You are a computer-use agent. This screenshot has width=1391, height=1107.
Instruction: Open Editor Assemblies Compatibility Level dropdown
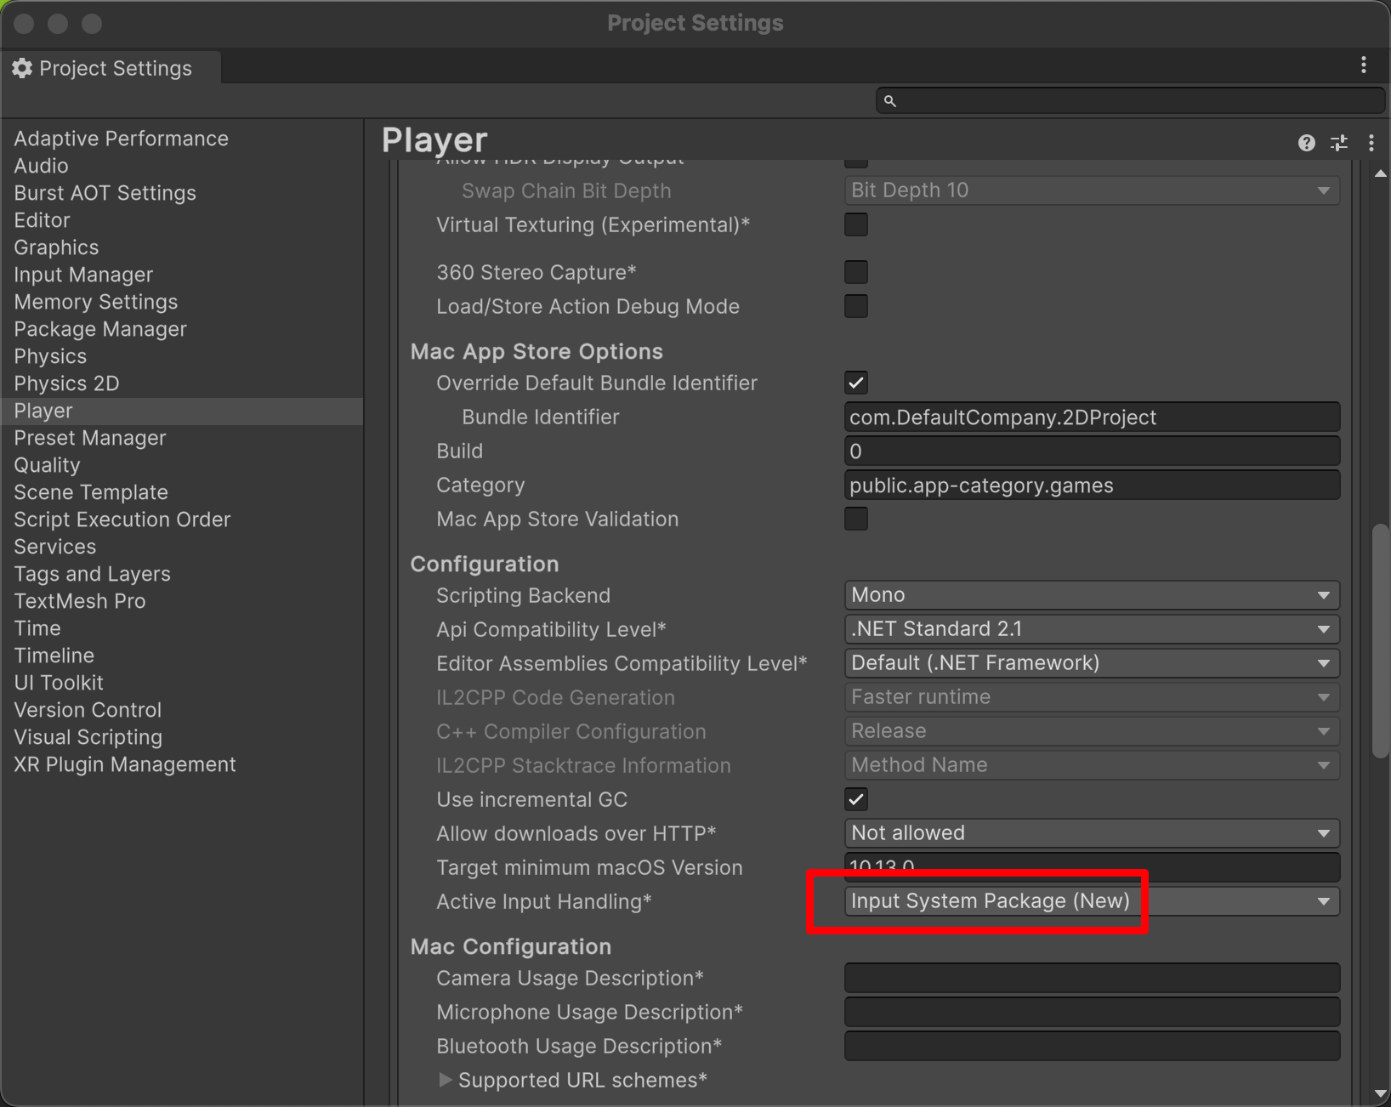point(1092,663)
